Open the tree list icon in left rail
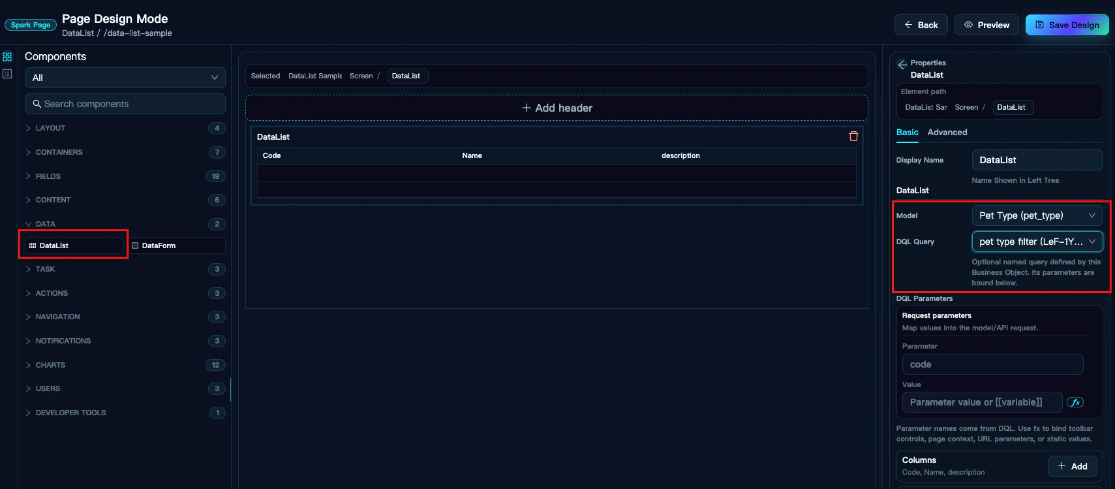 coord(7,74)
